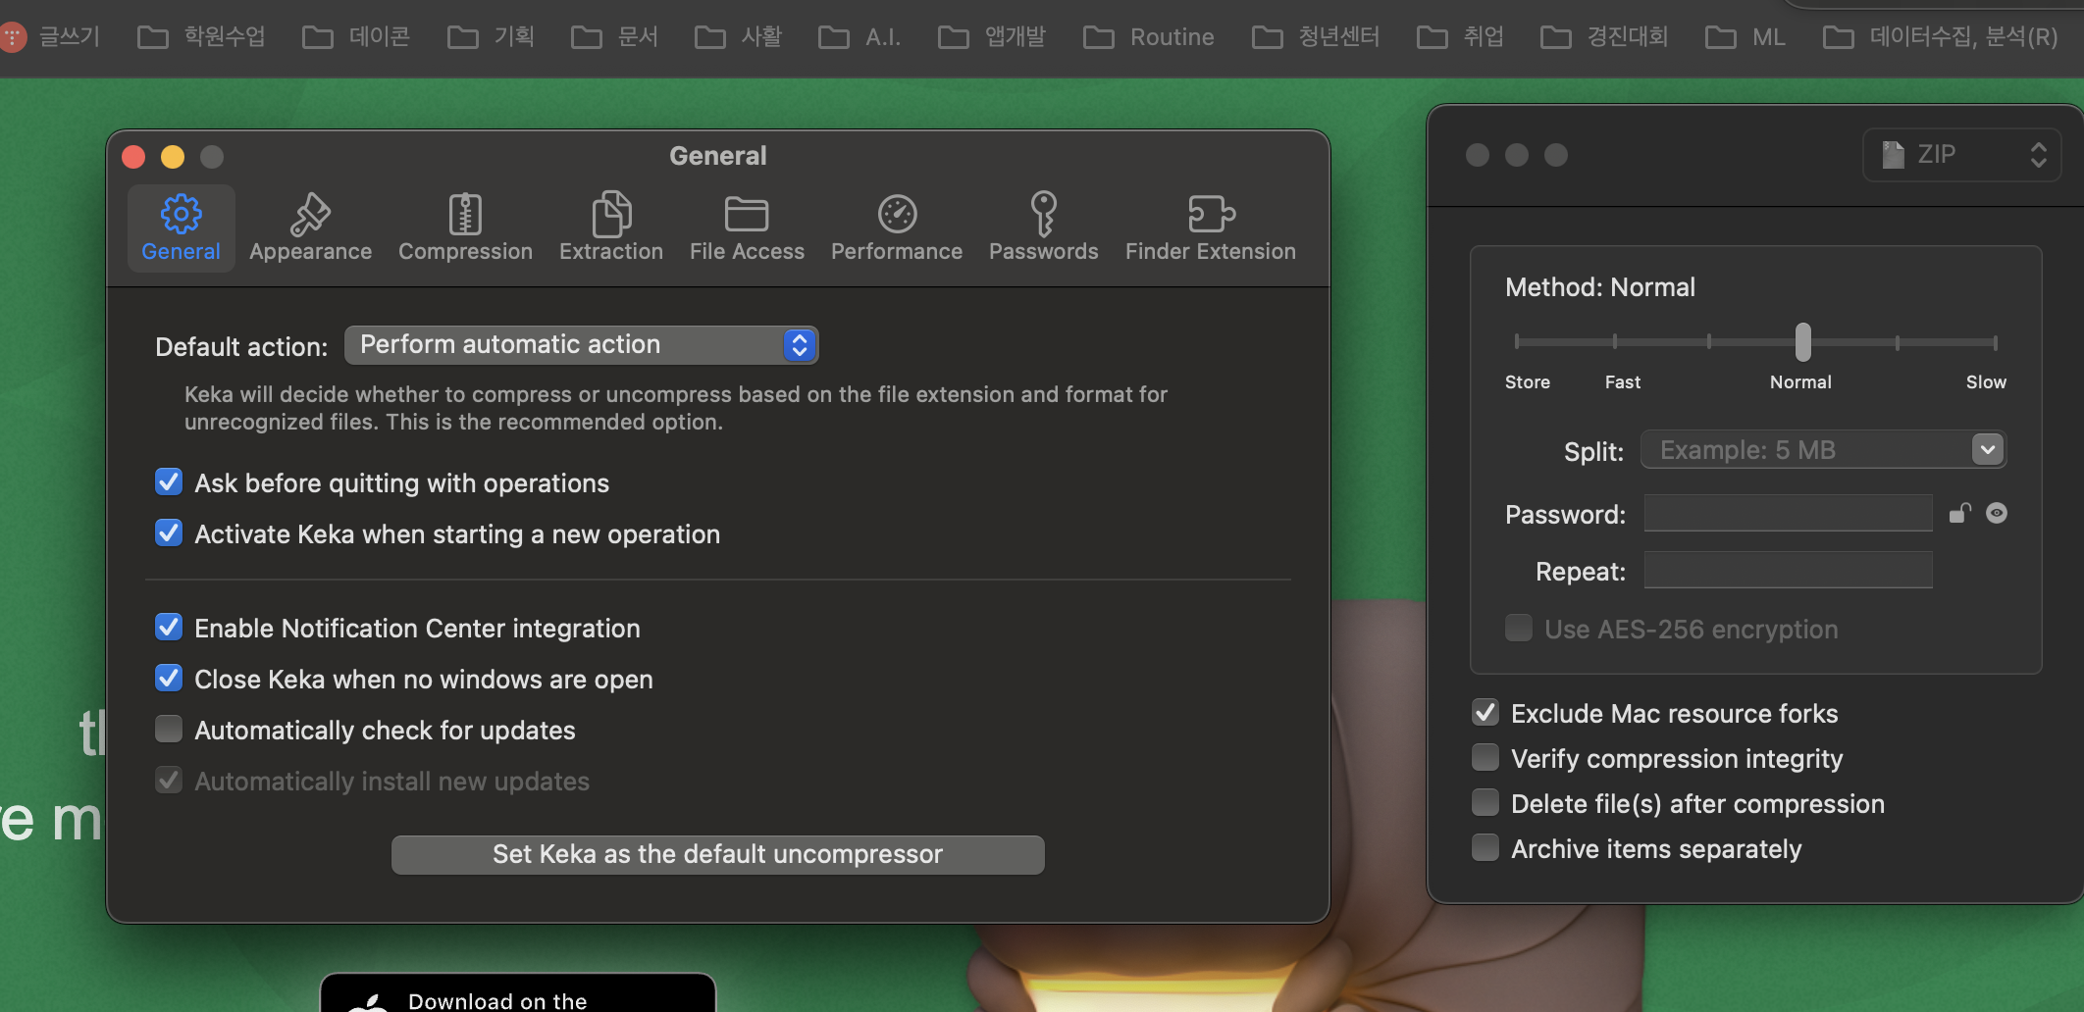The width and height of the screenshot is (2084, 1012).
Task: Open the Compression preferences tab
Action: tap(465, 228)
